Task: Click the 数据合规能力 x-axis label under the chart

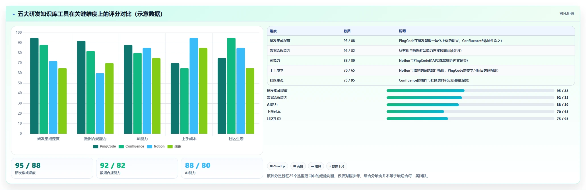Action: pyautogui.click(x=95, y=139)
